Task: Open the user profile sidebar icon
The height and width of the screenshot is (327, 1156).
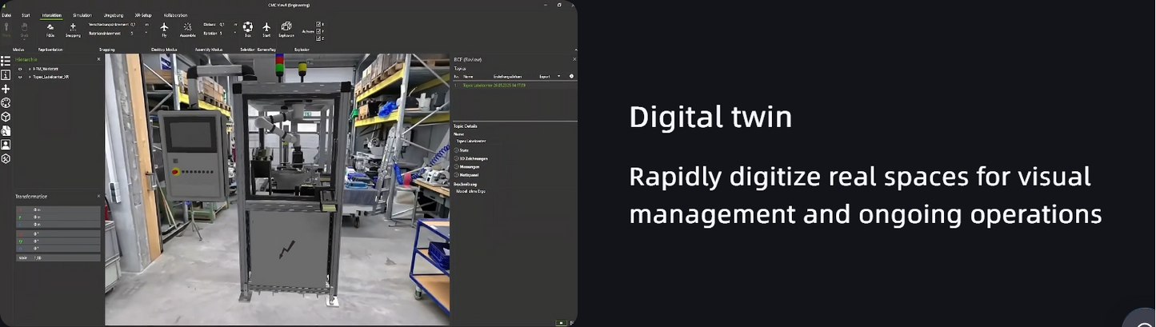Action: click(x=6, y=145)
